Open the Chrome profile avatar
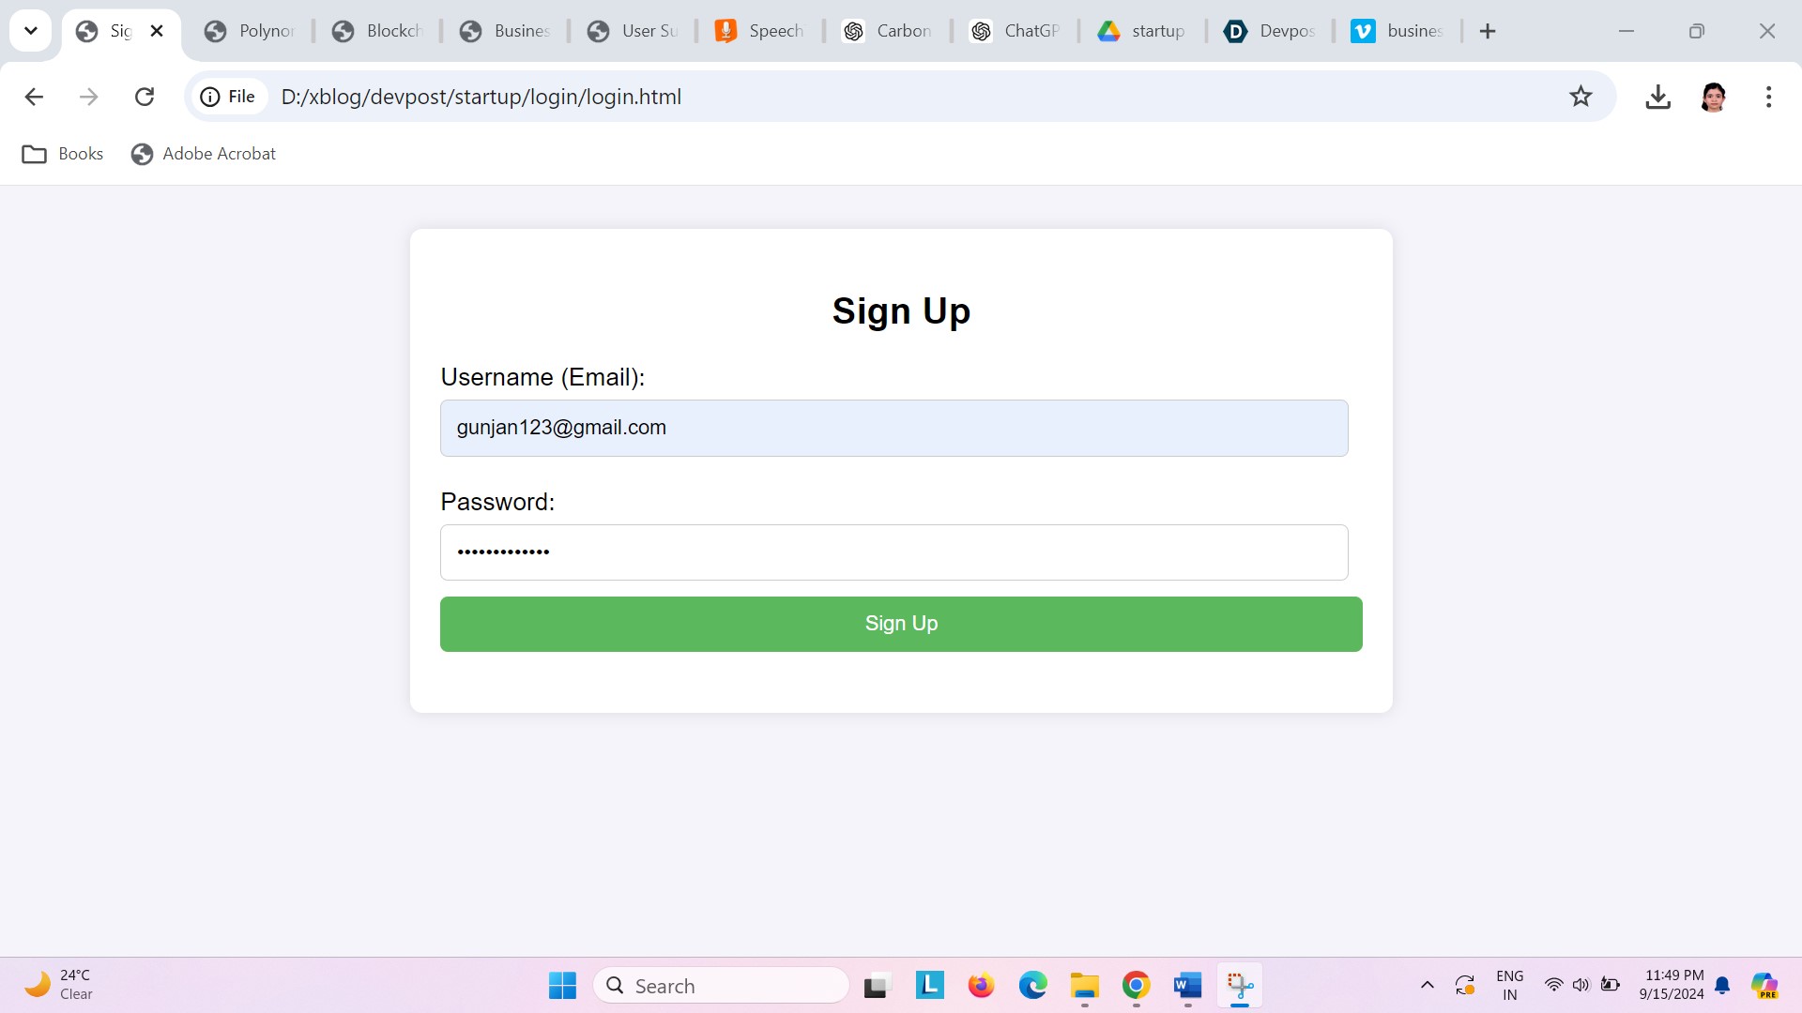The height and width of the screenshot is (1013, 1802). tap(1713, 97)
